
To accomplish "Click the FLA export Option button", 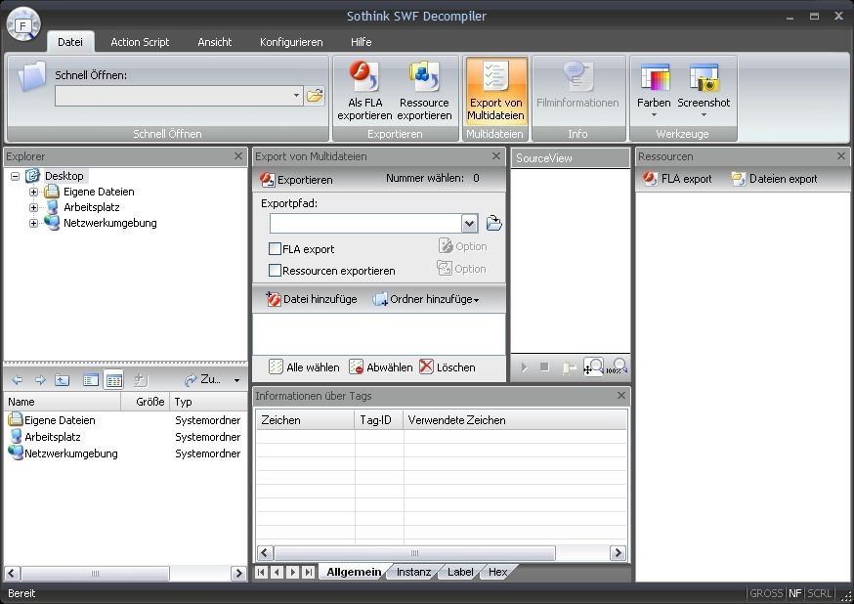I will (462, 246).
